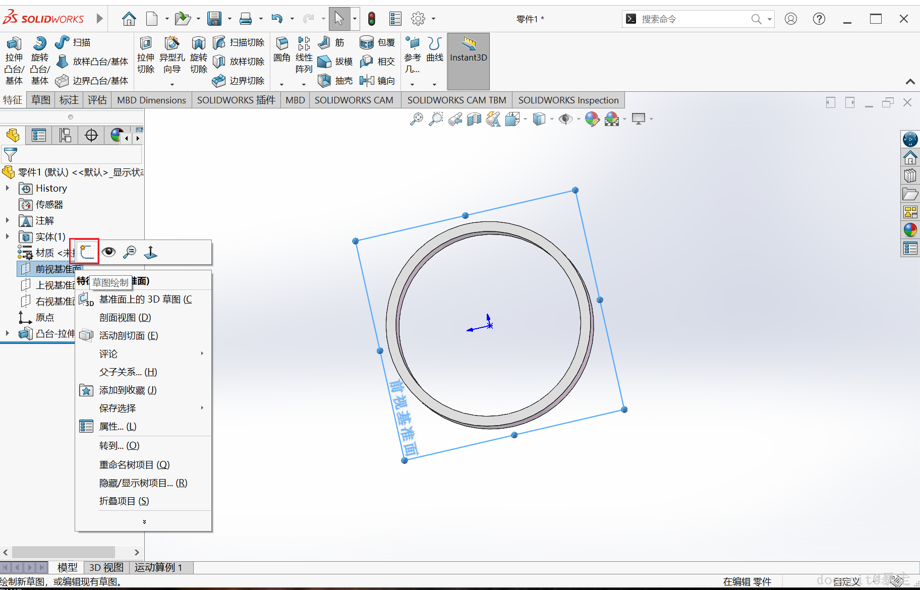Choose 剖面视图 (D) from the context menu

pyautogui.click(x=125, y=317)
